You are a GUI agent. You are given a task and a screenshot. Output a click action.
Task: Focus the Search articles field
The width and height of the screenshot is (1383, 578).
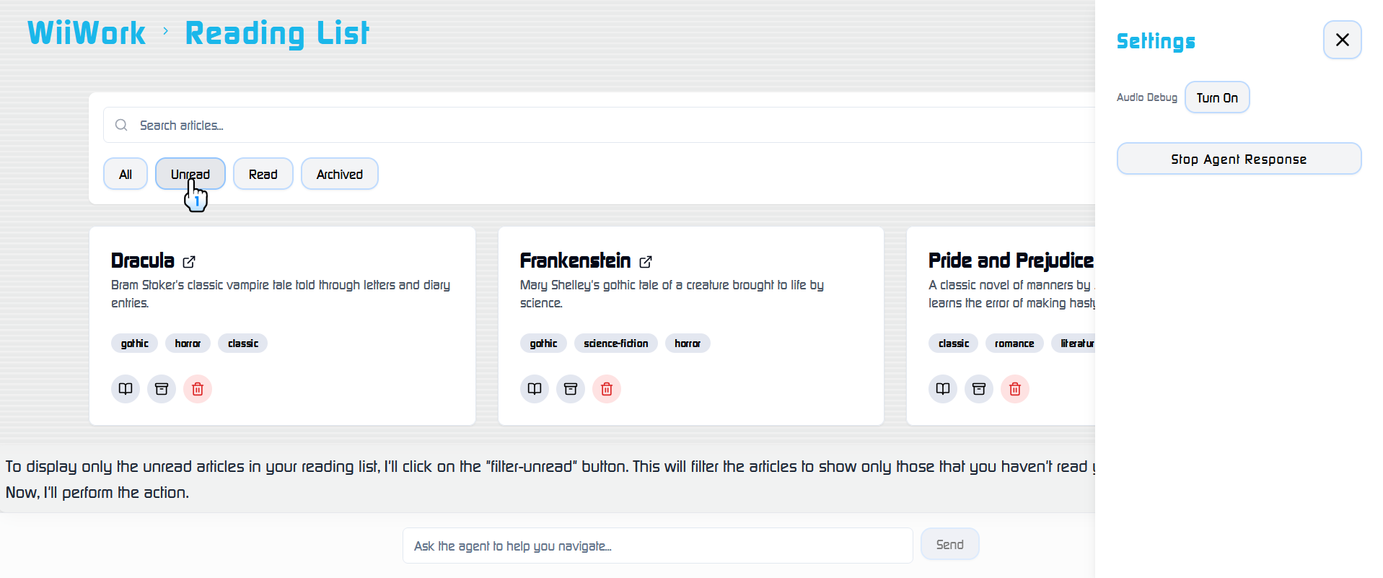tap(600, 125)
